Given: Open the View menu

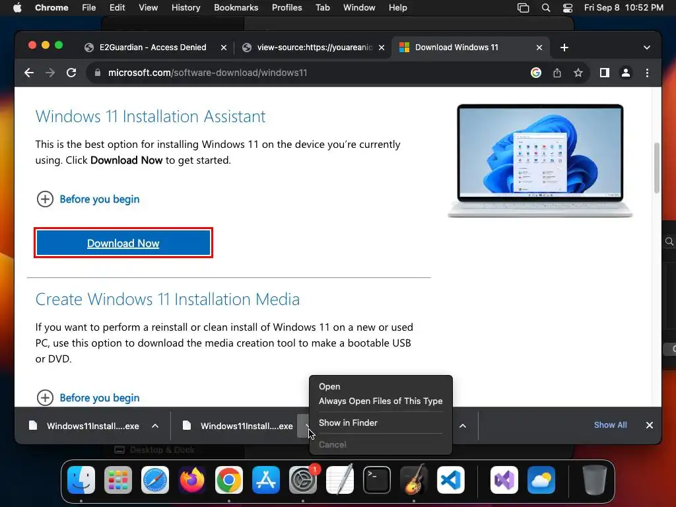Looking at the screenshot, I should tap(148, 8).
